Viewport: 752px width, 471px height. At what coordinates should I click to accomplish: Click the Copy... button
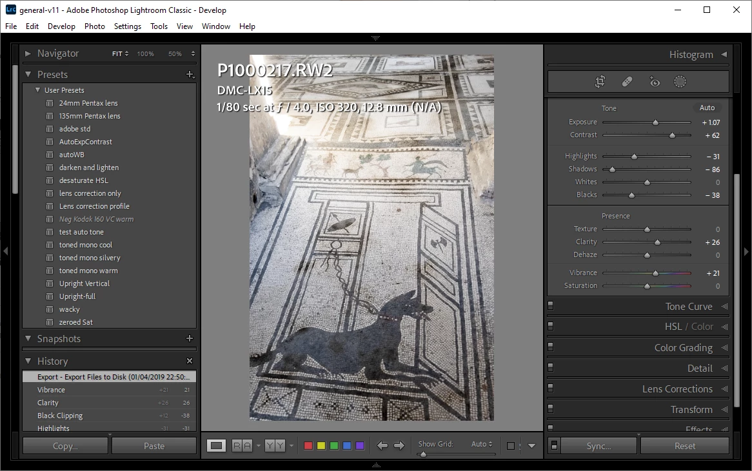65,446
